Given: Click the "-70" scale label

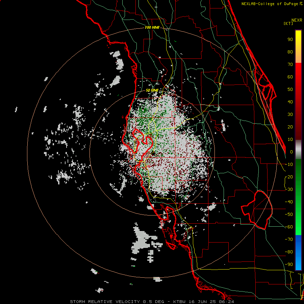Looking at the screenshot, I should tap(289, 239).
